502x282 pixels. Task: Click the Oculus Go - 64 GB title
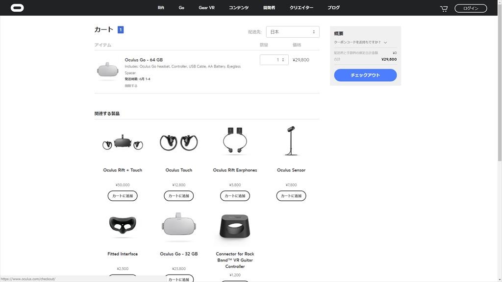pos(144,60)
